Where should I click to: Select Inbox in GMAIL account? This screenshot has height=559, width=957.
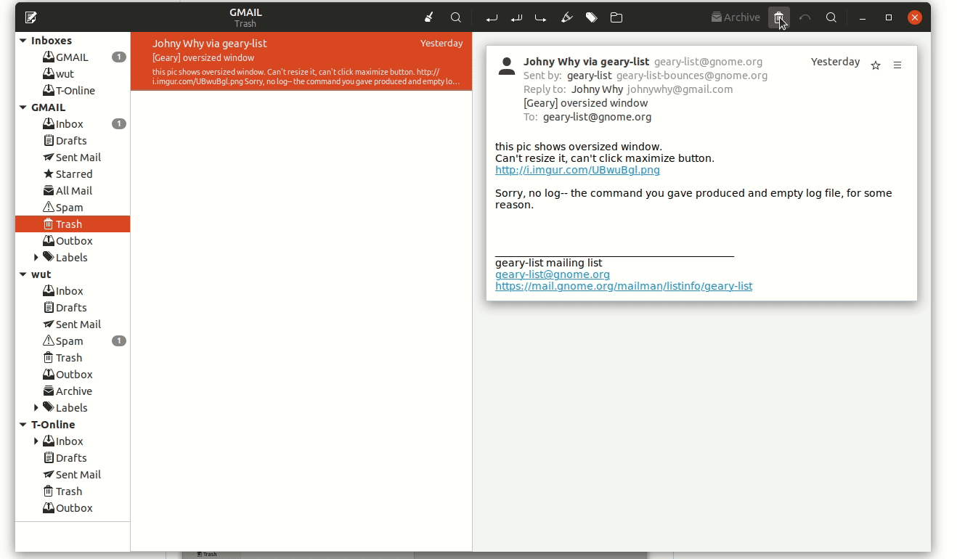click(73, 124)
